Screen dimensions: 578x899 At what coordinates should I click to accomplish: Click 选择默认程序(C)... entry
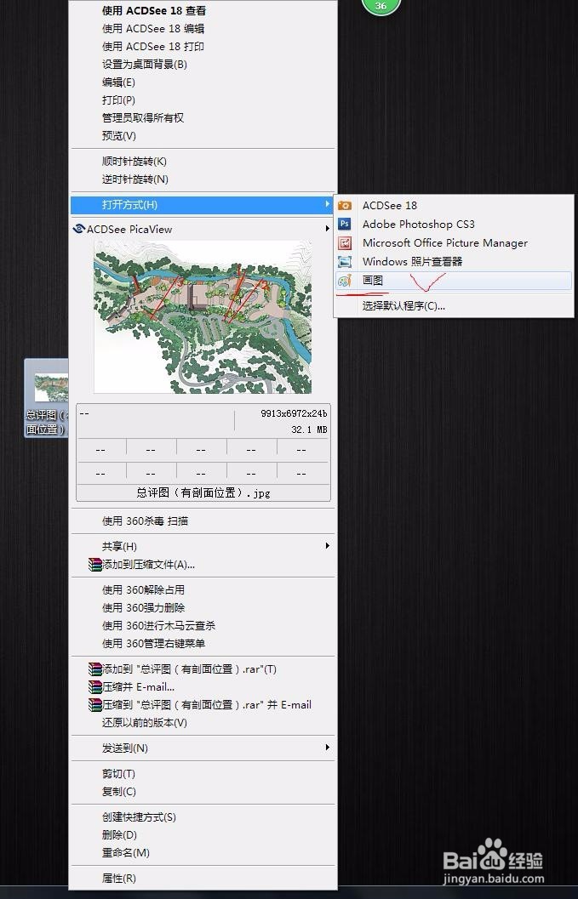pos(403,306)
